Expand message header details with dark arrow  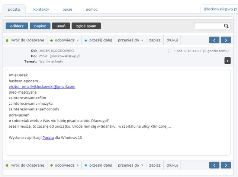[x=227, y=60]
